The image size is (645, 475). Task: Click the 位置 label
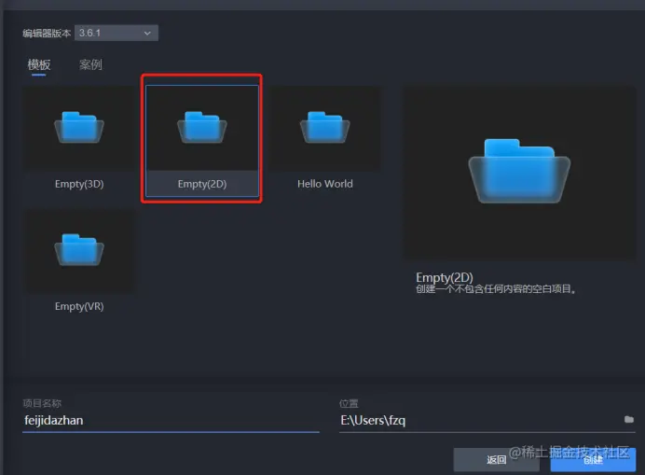click(x=349, y=403)
